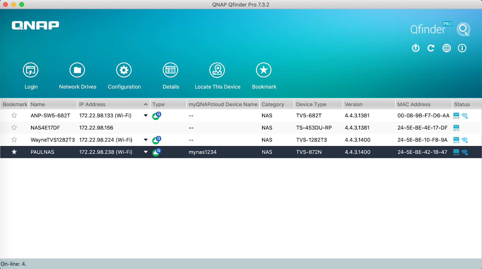Show device Details

[x=171, y=70]
